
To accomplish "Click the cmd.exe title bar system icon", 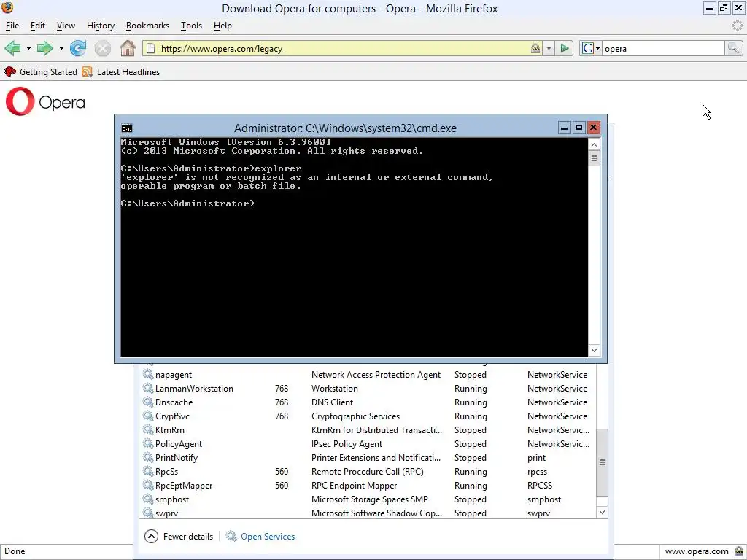I will [127, 128].
